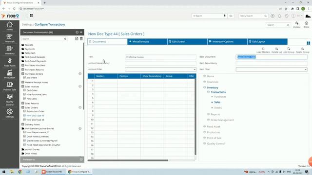
Task: Open Windows Start menu
Action: (x=3, y=172)
